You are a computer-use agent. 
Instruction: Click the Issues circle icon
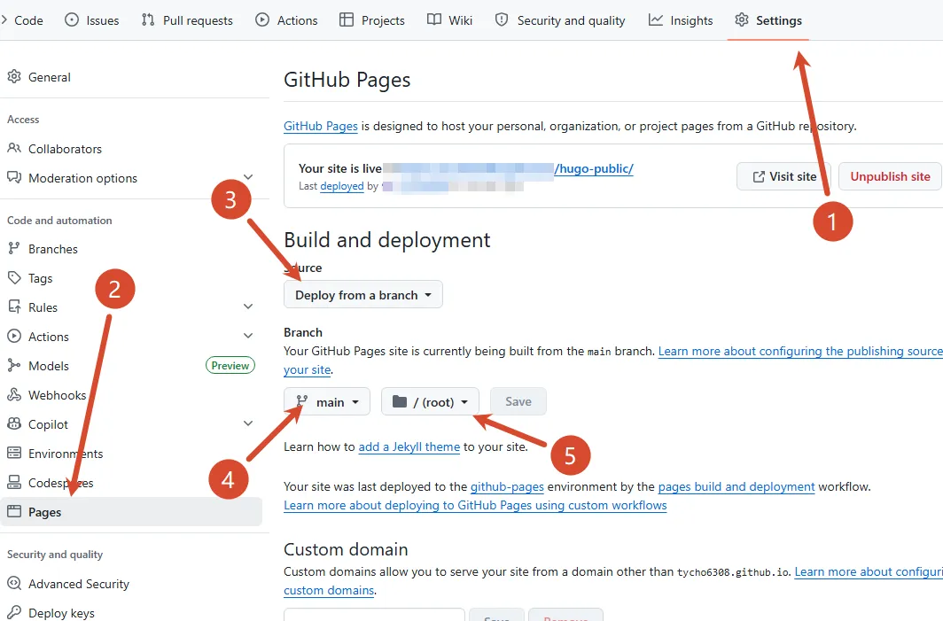click(x=72, y=19)
